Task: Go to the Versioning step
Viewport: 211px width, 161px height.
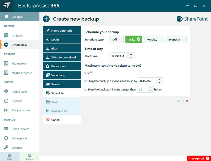Action: coord(62,75)
